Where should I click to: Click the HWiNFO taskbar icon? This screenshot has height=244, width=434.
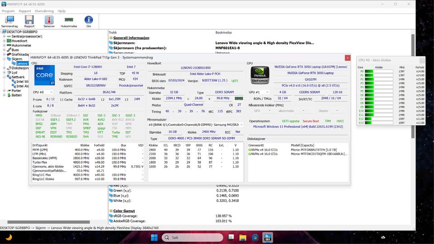click(267, 237)
